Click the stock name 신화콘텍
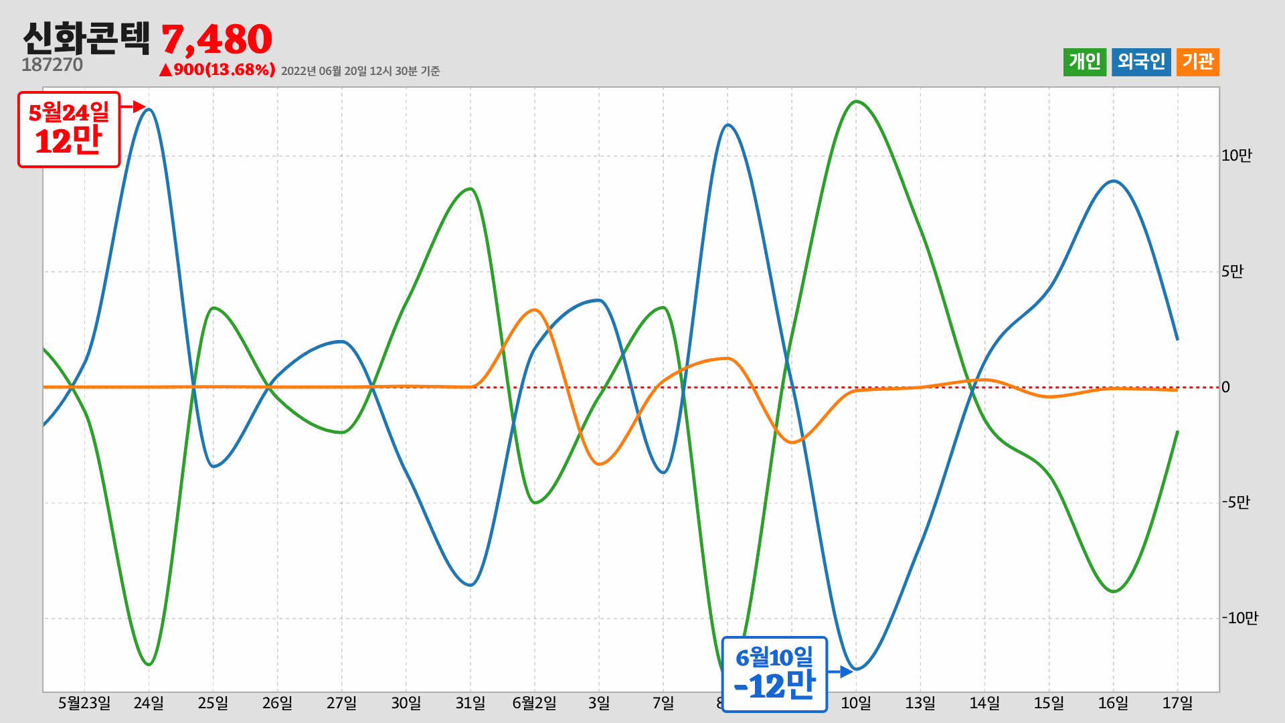The image size is (1285, 723). point(87,39)
